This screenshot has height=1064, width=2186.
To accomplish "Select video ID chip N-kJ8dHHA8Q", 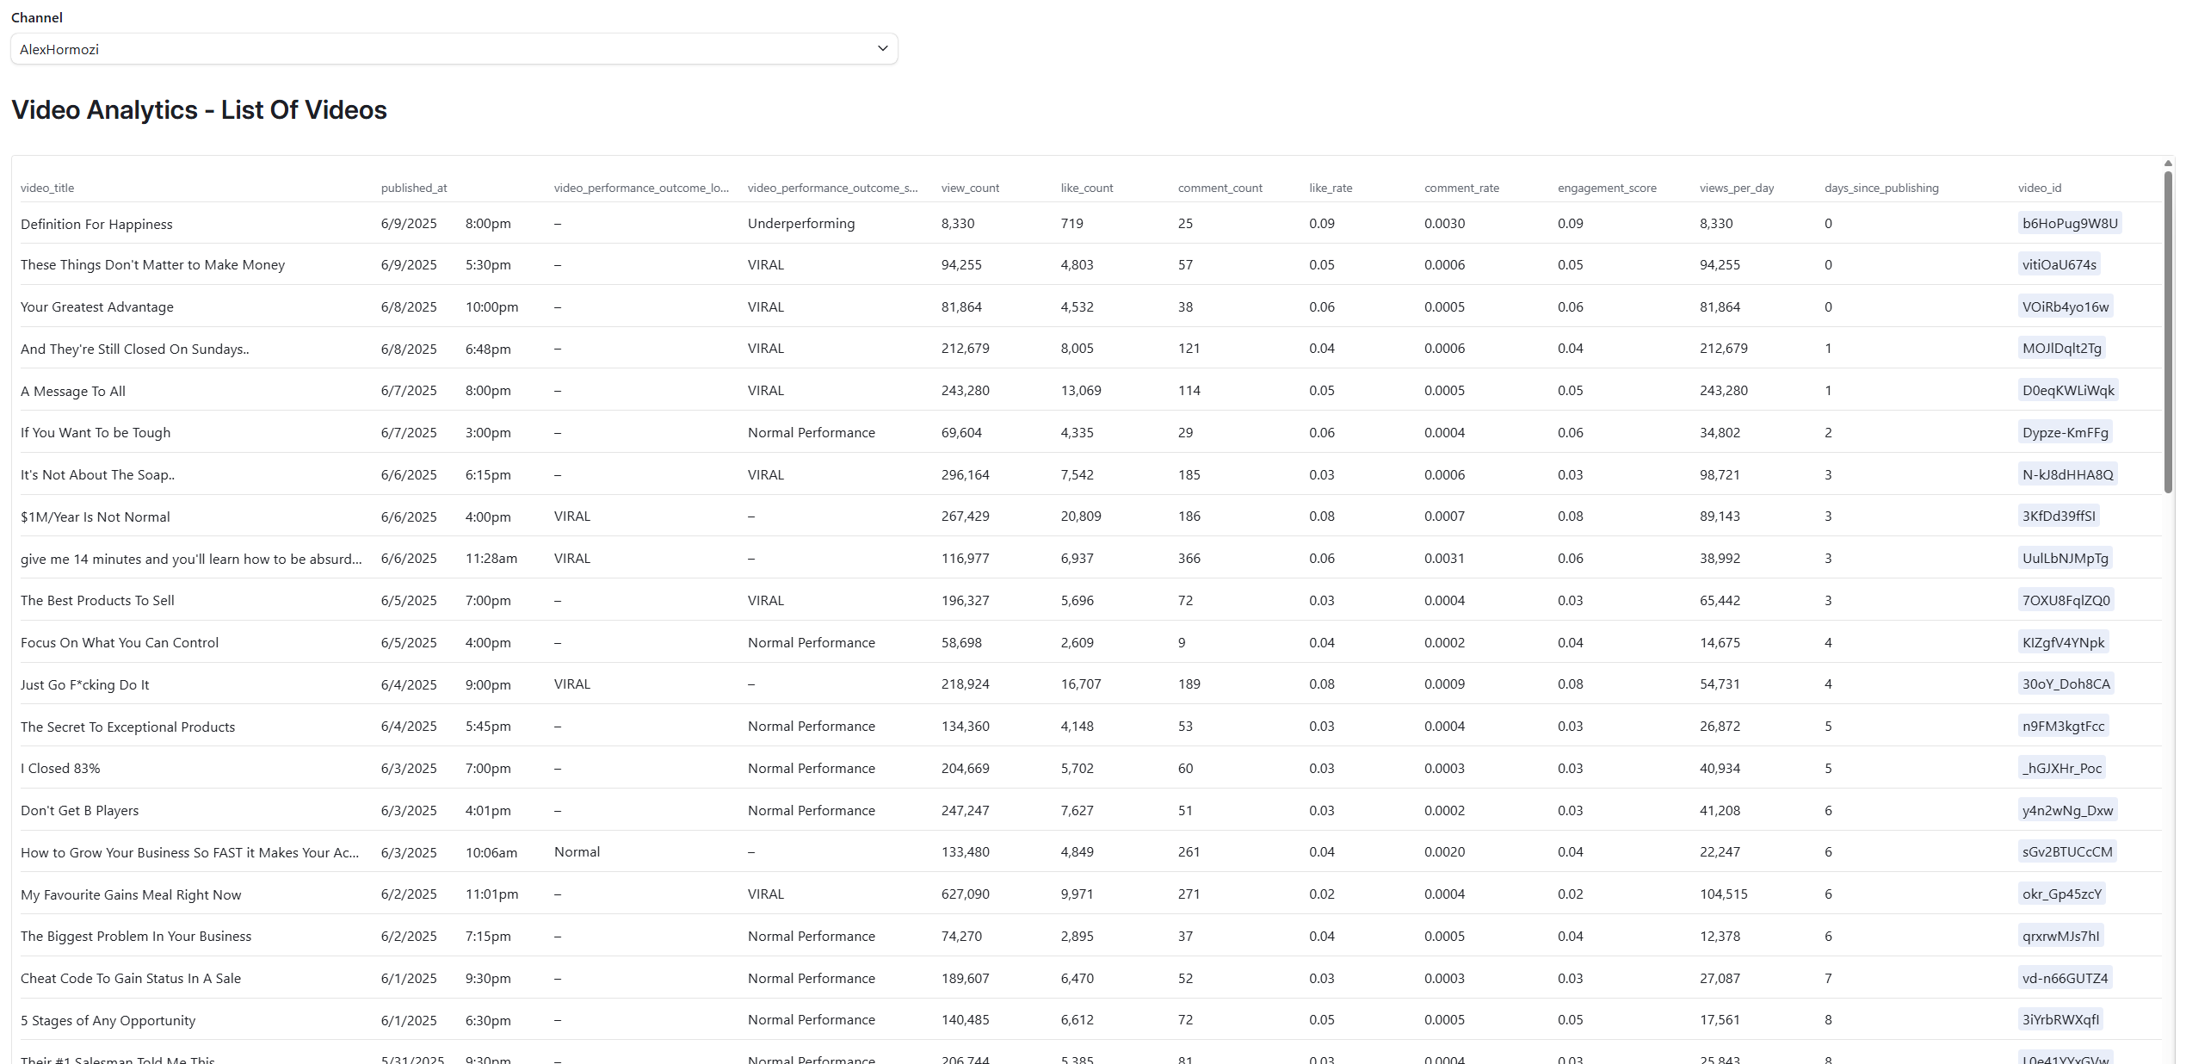I will pyautogui.click(x=2067, y=474).
